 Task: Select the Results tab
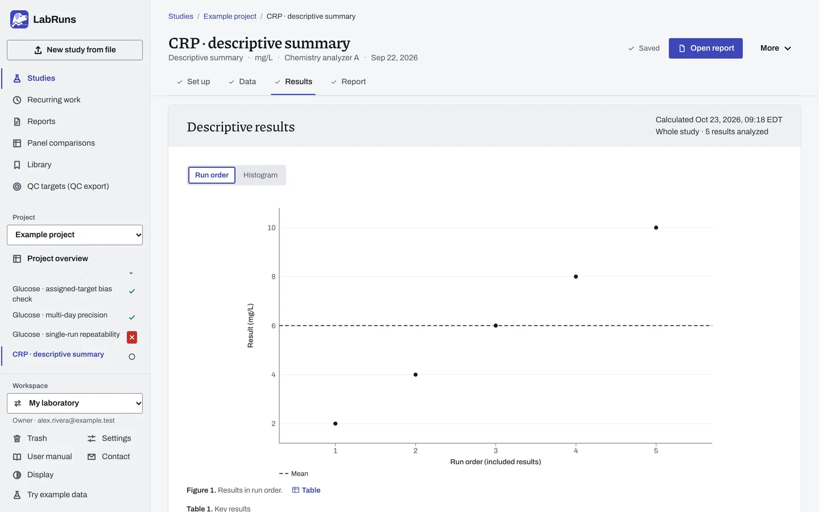[x=293, y=81]
